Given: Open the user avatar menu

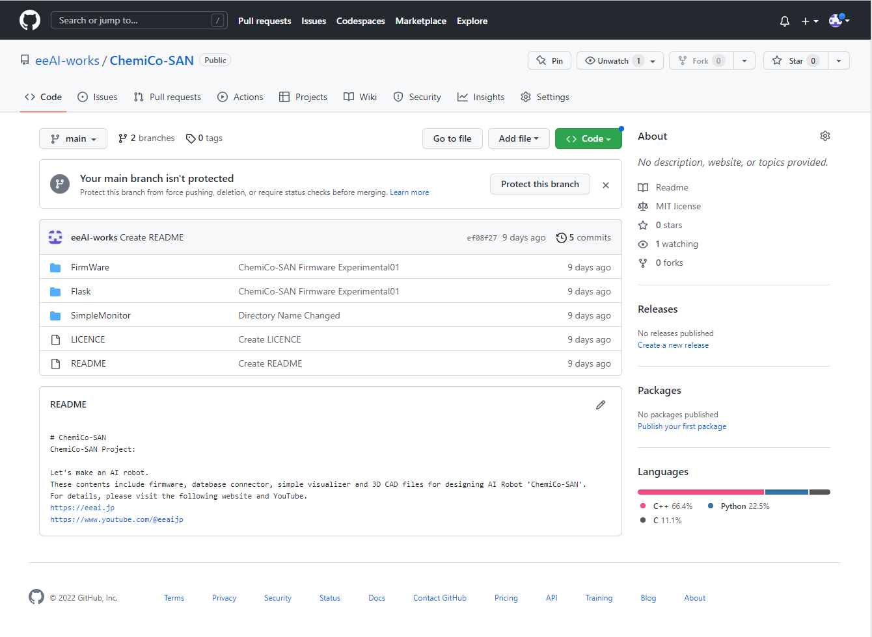Looking at the screenshot, I should tap(839, 21).
